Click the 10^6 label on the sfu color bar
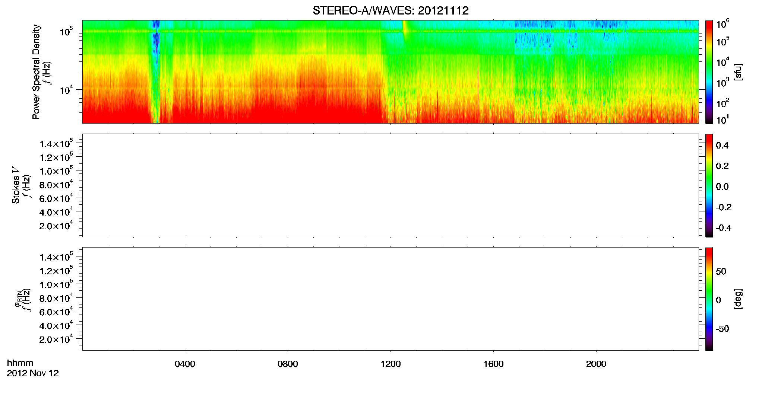 [x=722, y=24]
